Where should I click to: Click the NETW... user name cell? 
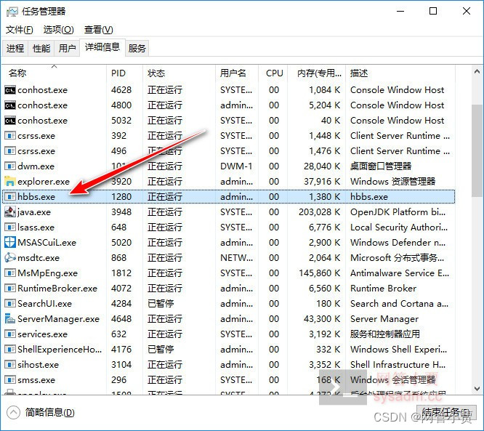point(236,258)
